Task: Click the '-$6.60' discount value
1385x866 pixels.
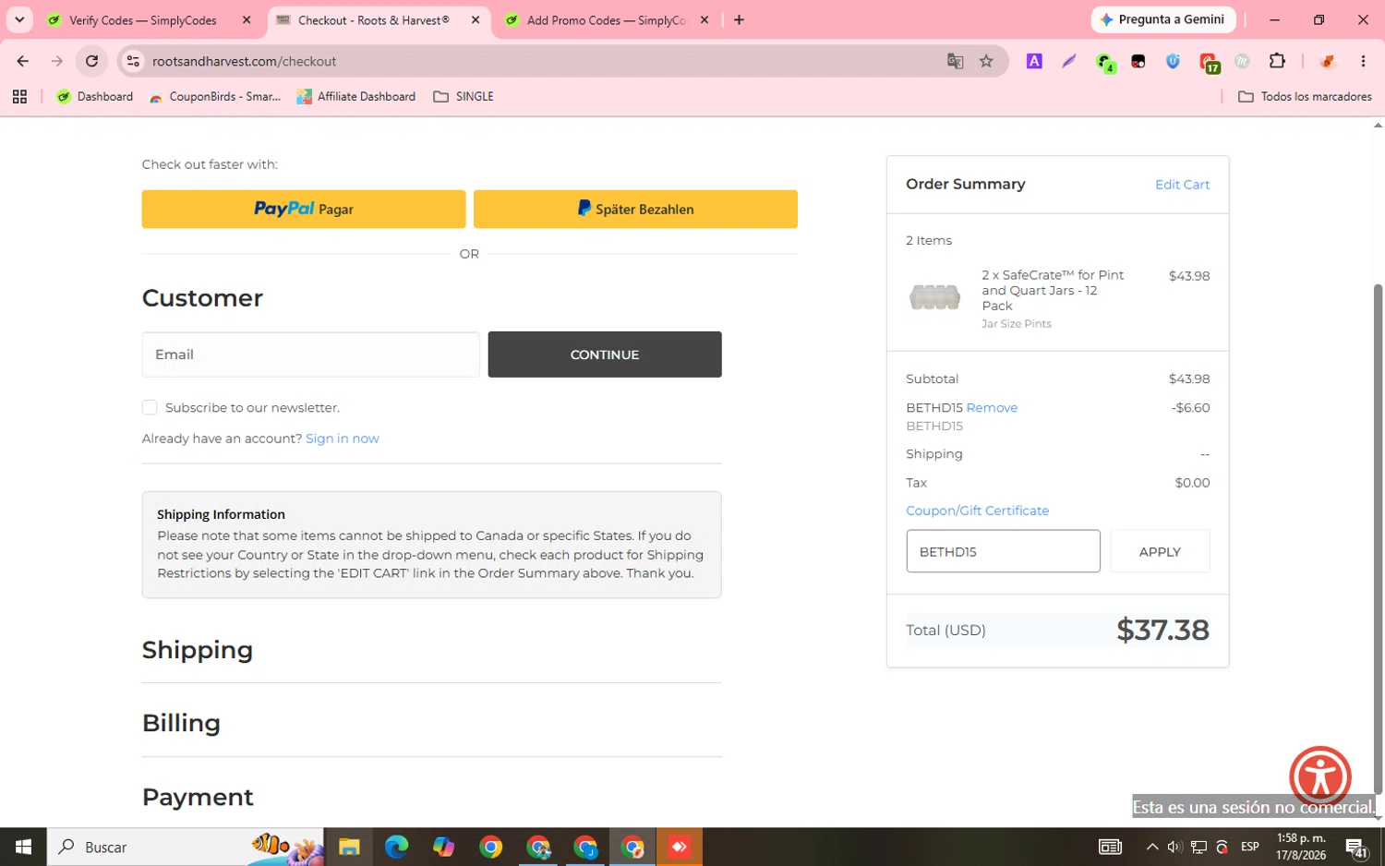Action: pos(1190,407)
